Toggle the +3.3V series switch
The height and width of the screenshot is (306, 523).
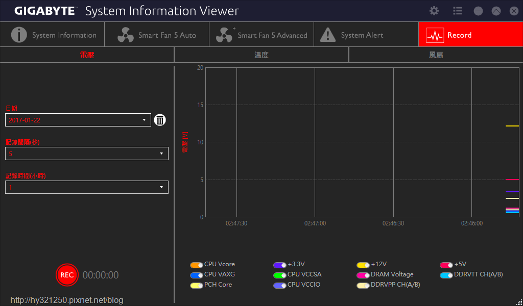(x=280, y=265)
